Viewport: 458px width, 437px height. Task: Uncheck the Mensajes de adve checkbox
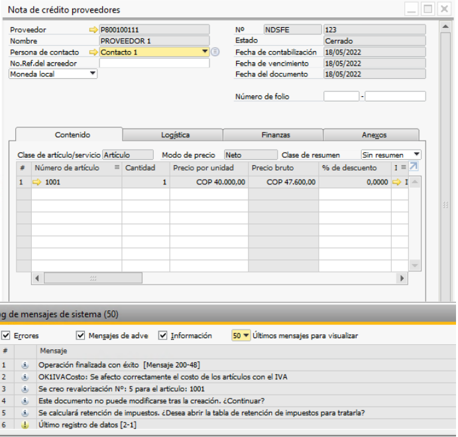click(x=81, y=336)
